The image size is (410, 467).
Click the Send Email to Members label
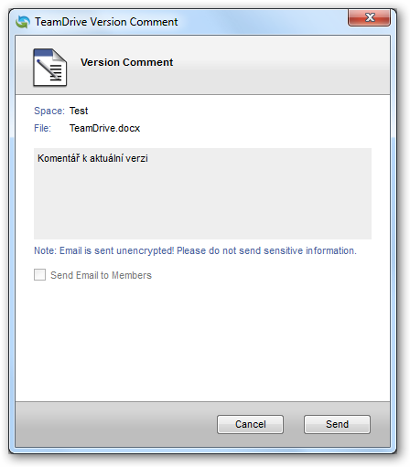pyautogui.click(x=101, y=275)
